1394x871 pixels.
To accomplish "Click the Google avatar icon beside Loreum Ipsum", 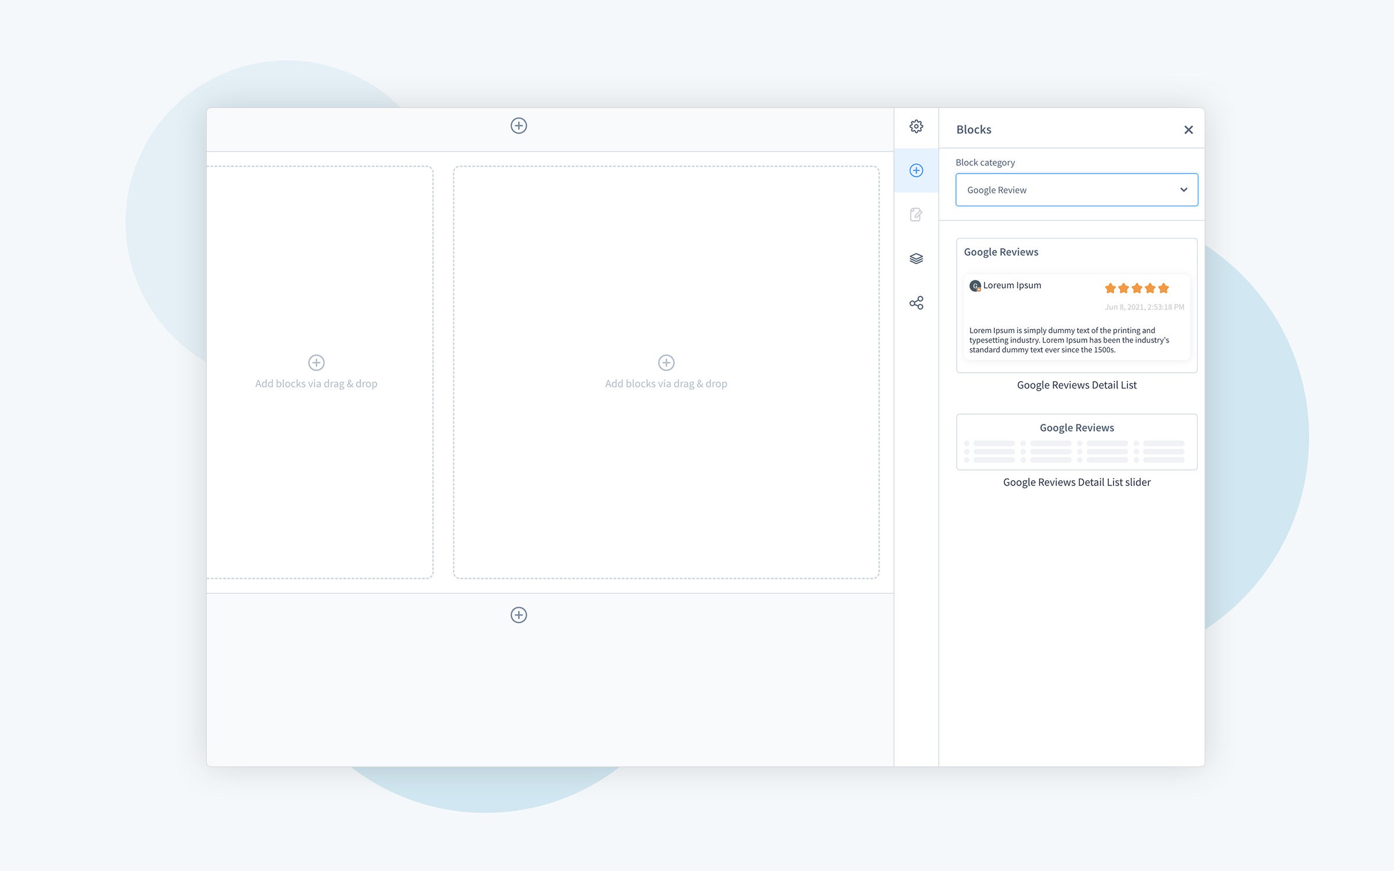I will 975,286.
